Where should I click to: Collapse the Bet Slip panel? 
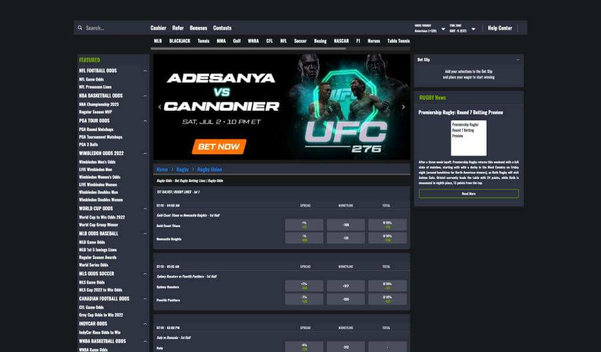(518, 60)
